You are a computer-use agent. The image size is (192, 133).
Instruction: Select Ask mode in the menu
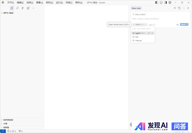pyautogui.click(x=143, y=37)
